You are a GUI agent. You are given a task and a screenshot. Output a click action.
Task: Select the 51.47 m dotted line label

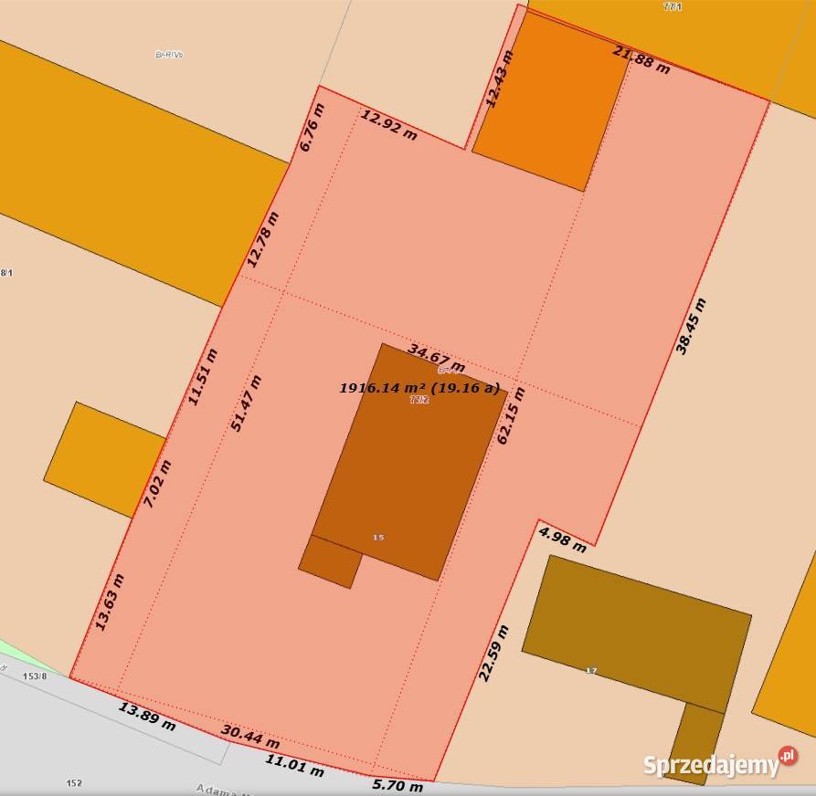click(246, 403)
